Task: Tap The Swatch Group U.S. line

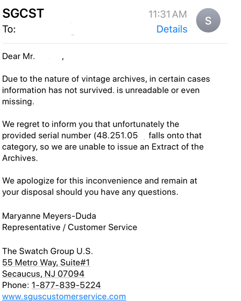Action: pos(47,251)
